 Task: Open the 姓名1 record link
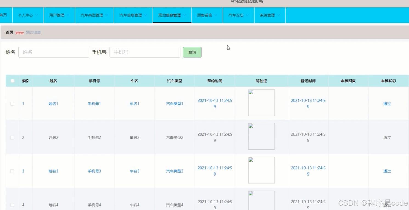(53, 103)
